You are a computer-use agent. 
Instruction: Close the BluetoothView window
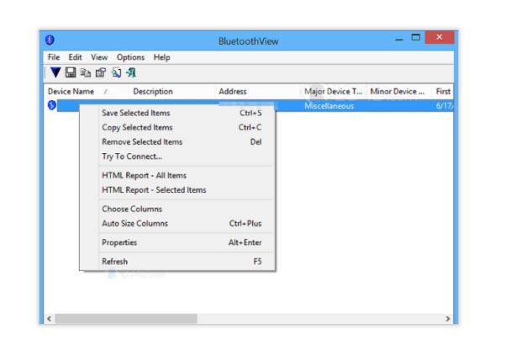click(440, 37)
